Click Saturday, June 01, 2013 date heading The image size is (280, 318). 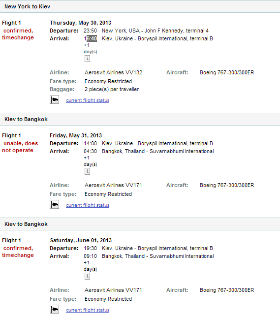coord(81,240)
